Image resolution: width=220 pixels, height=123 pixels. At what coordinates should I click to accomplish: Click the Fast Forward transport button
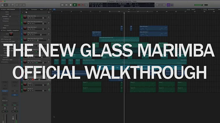[x=66, y=5]
